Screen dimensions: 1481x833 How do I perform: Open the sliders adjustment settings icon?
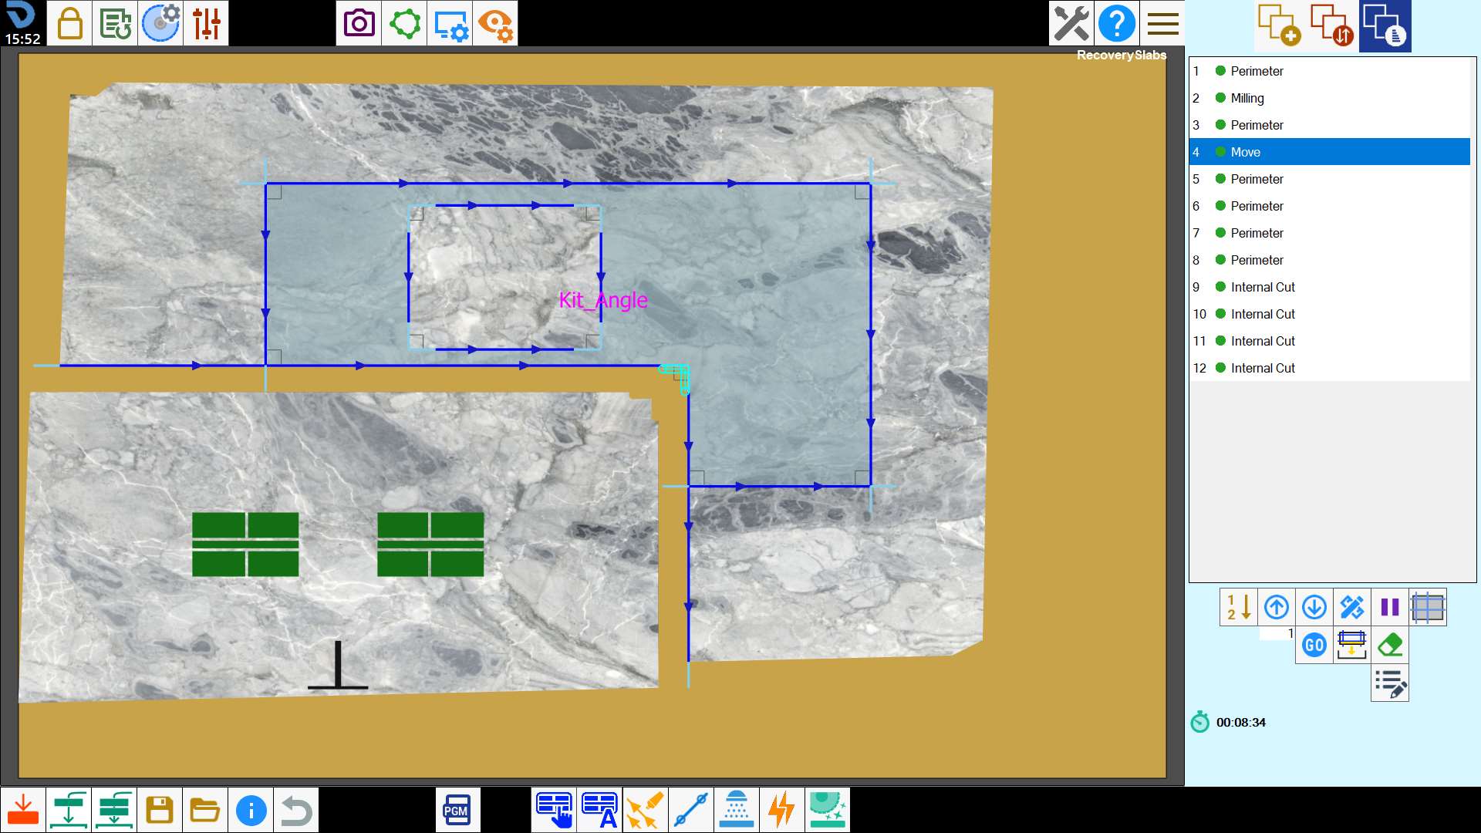[206, 23]
